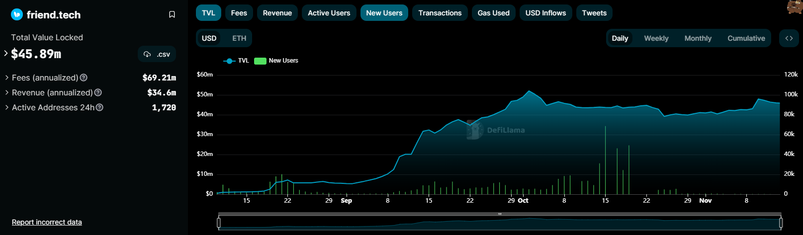Screen dimensions: 803x235
Task: Click TVL legend entry
Action: (237, 61)
